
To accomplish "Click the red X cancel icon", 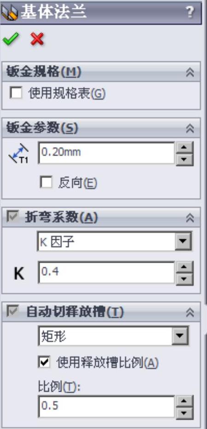I will (37, 39).
